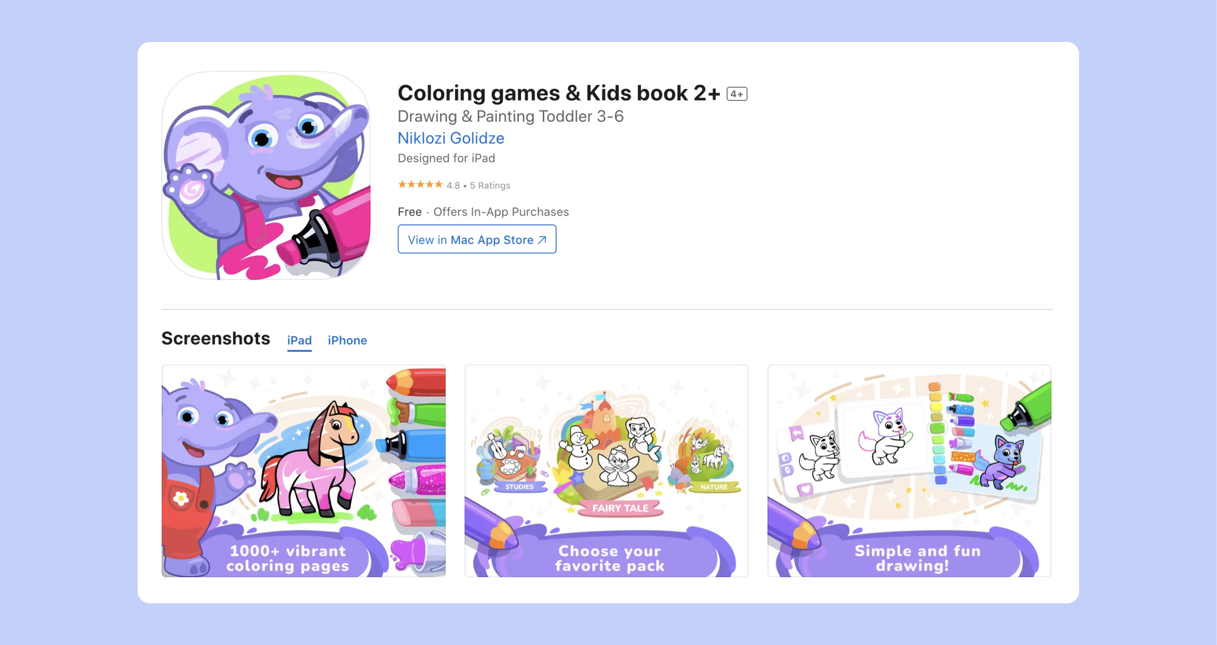Viewport: 1217px width, 645px height.
Task: Open the View in Mac App Store button
Action: [x=477, y=239]
